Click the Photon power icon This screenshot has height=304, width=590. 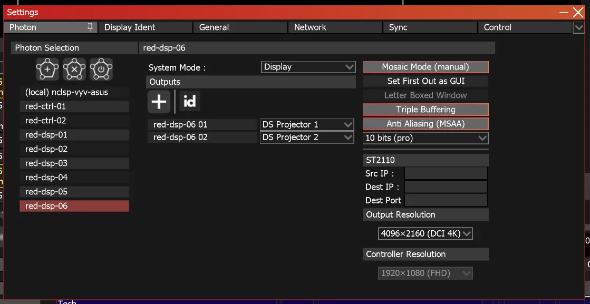tap(101, 69)
